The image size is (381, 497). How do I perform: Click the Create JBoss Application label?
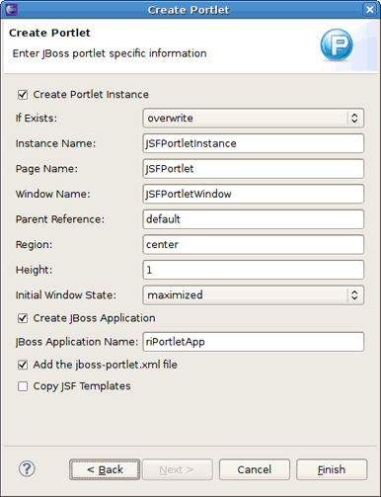(x=94, y=318)
